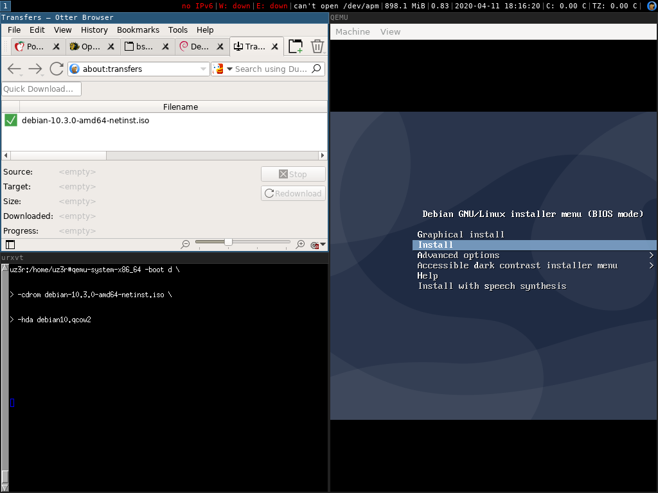Click the tab bar drag handle grip
The height and width of the screenshot is (493, 658).
coord(6,46)
